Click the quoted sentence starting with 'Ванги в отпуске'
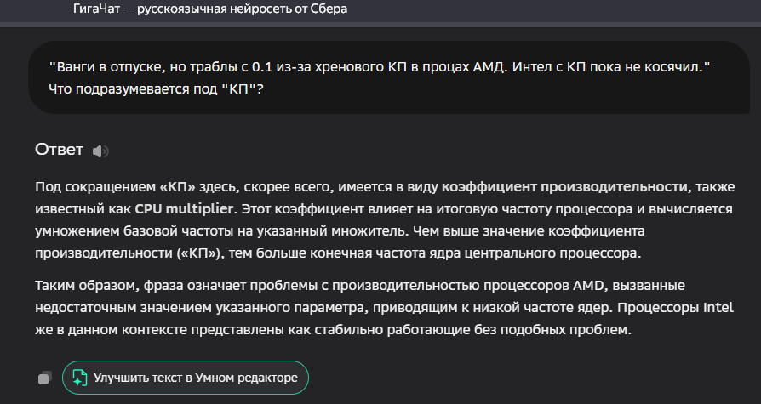This screenshot has width=761, height=404. tap(380, 65)
